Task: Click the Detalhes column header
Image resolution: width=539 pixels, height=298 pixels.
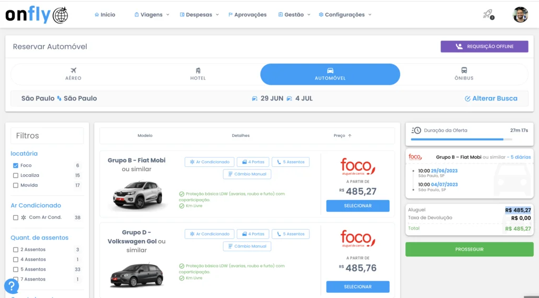Action: (x=241, y=136)
